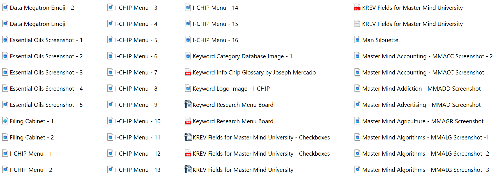Select Master Mind Algorithms - MMALG Screenshot- 3

tap(425, 170)
